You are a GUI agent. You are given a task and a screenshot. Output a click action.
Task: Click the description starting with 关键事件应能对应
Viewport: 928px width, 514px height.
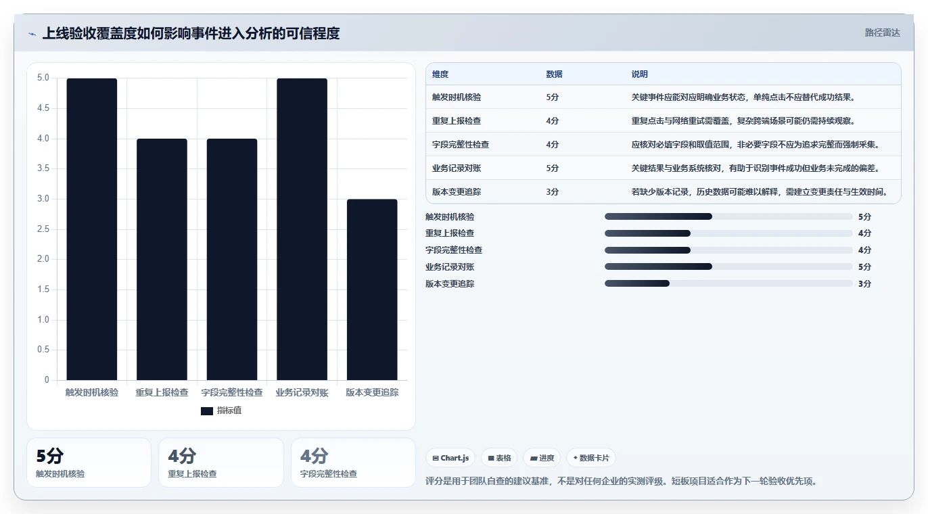[744, 97]
